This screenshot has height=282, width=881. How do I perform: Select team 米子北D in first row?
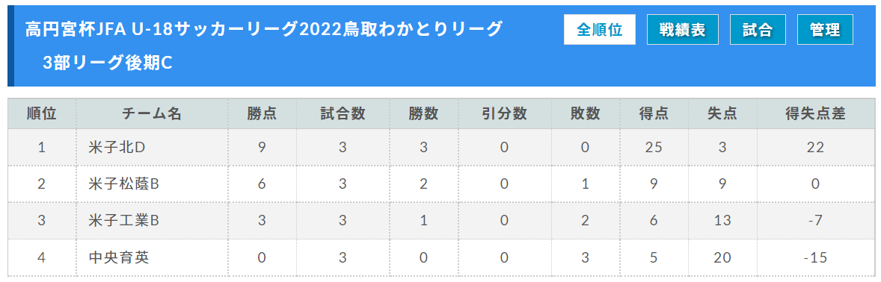[117, 148]
